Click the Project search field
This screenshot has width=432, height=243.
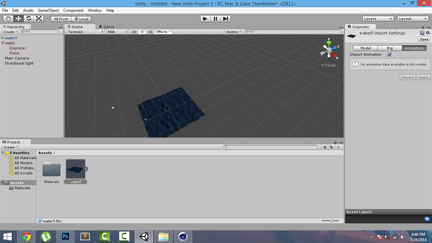point(270,147)
